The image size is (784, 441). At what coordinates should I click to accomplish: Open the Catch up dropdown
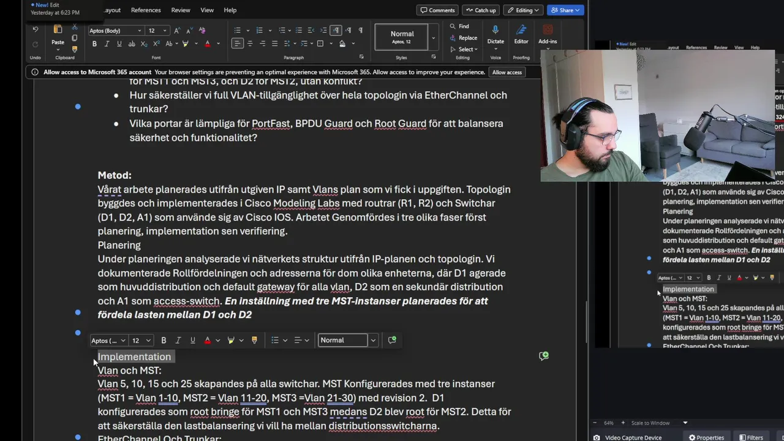481,10
